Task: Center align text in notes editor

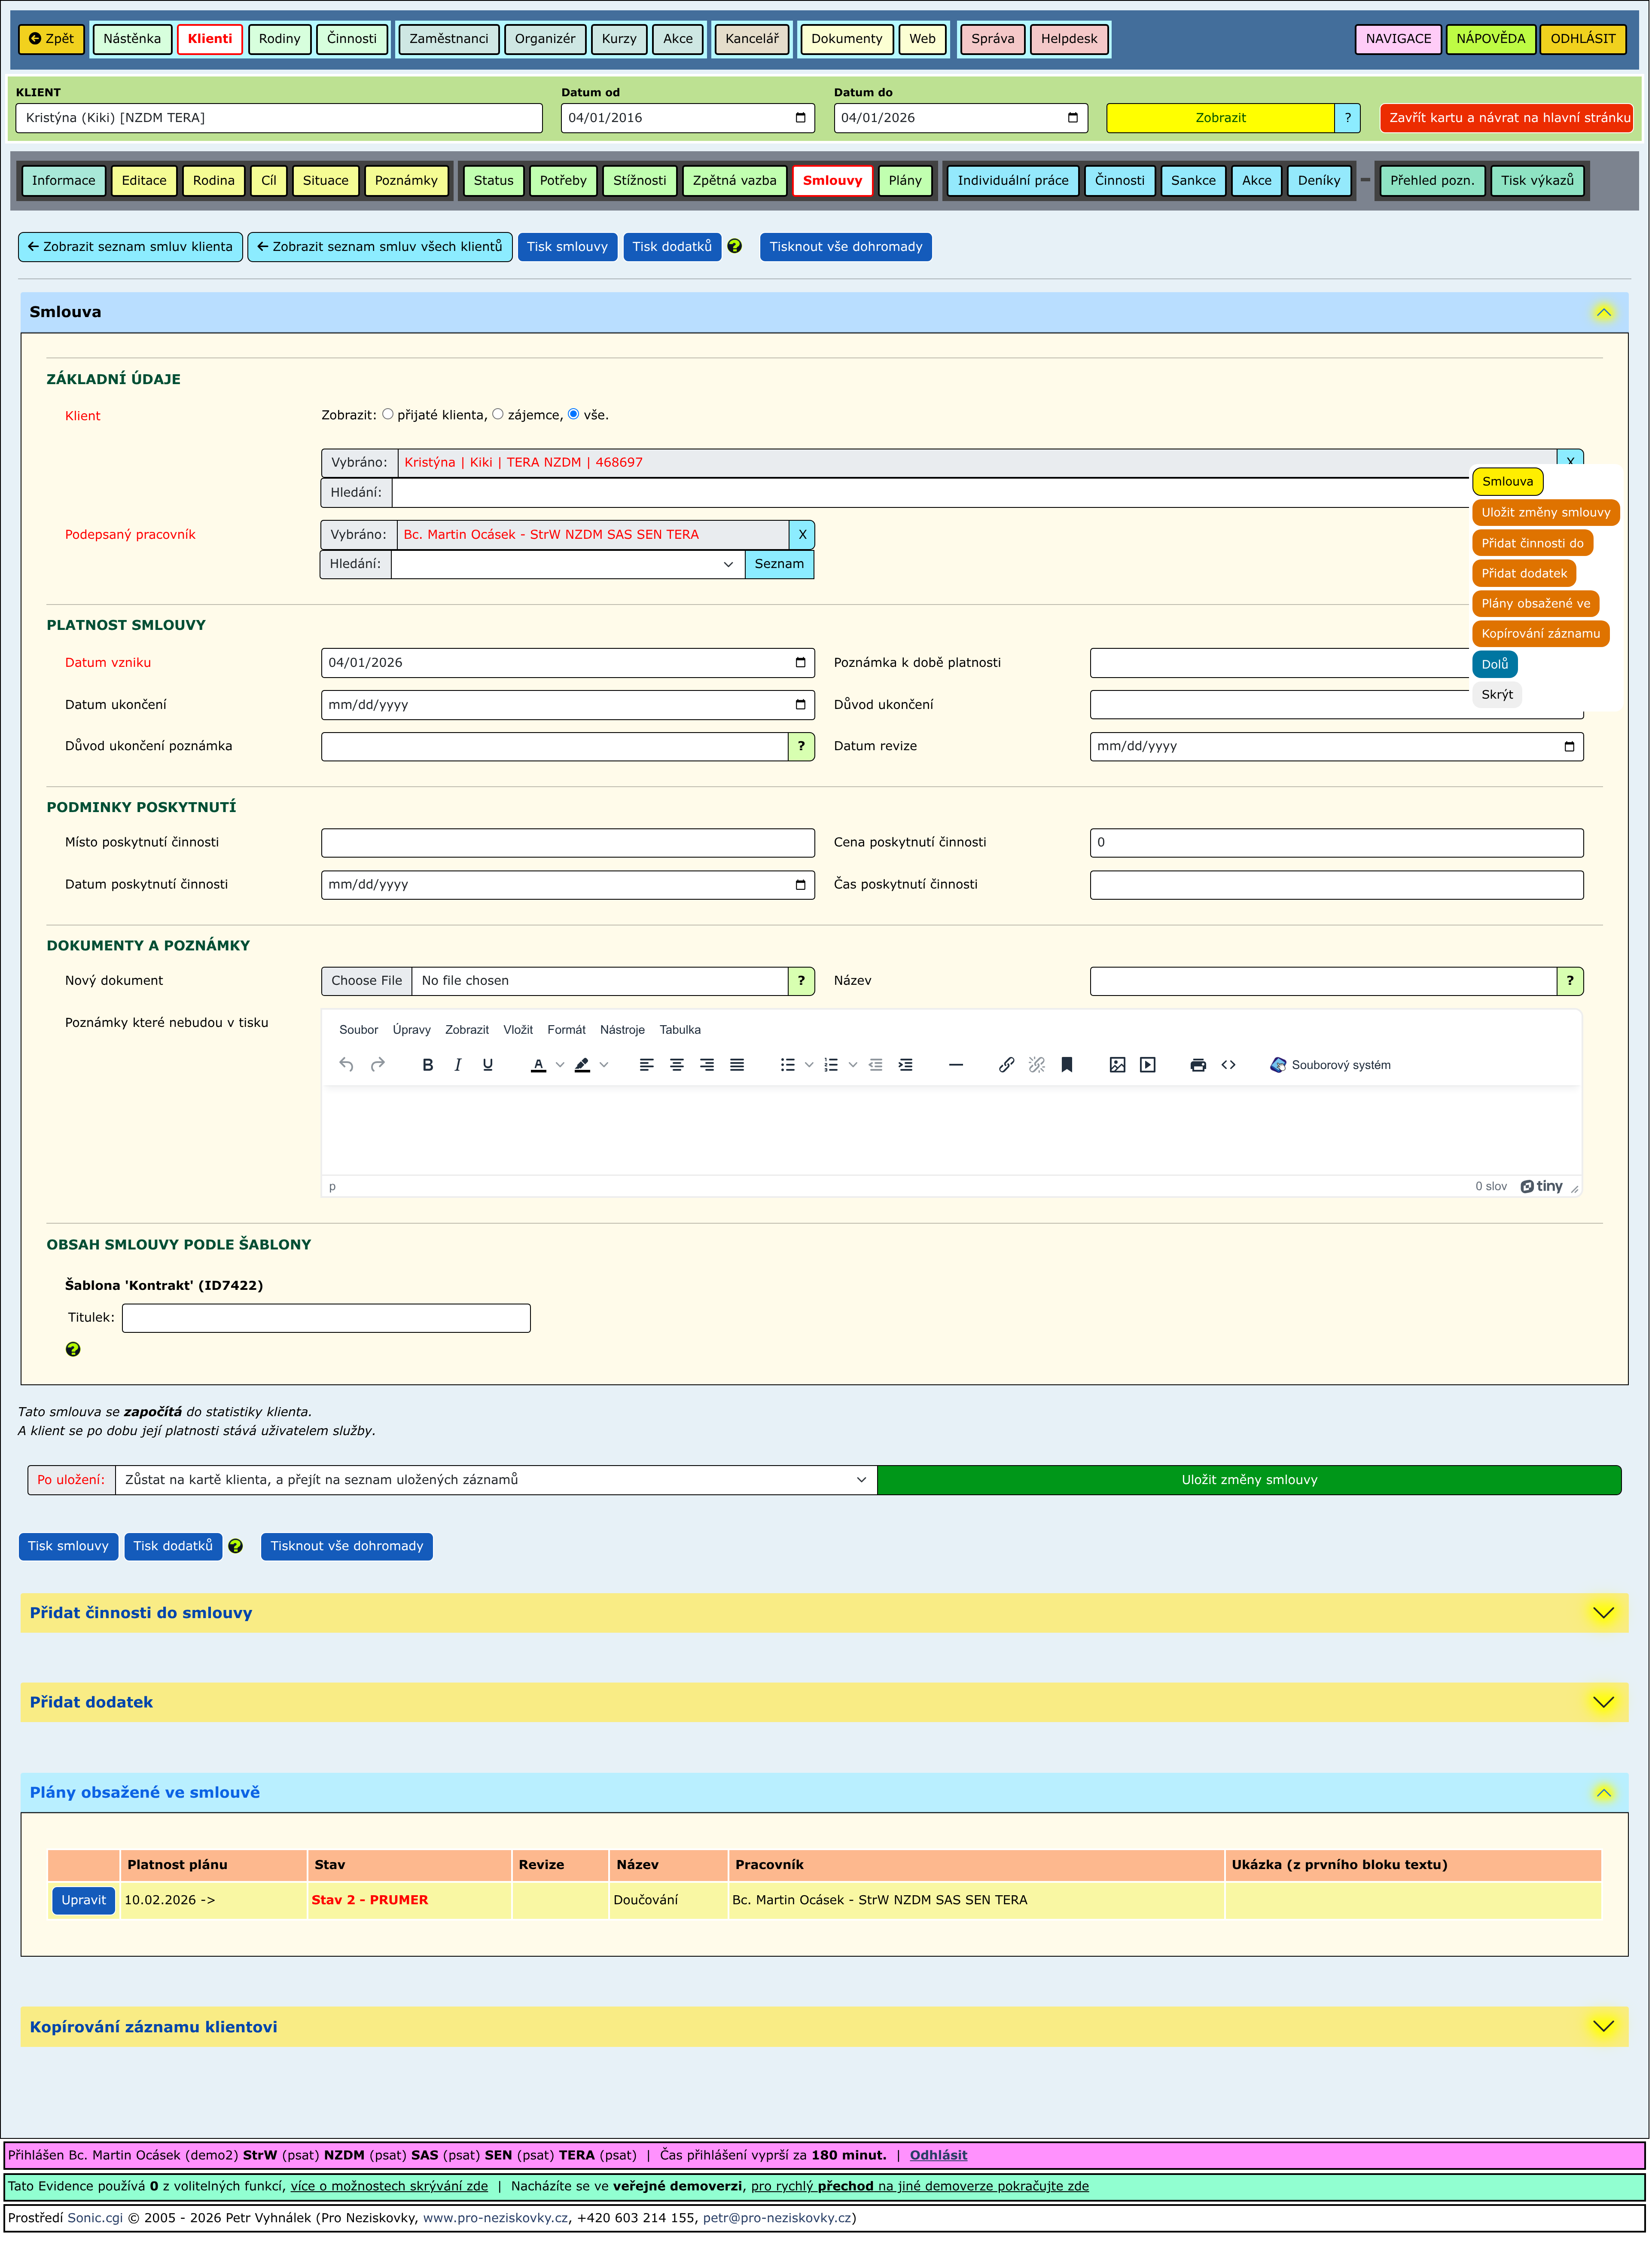Action: tap(677, 1065)
